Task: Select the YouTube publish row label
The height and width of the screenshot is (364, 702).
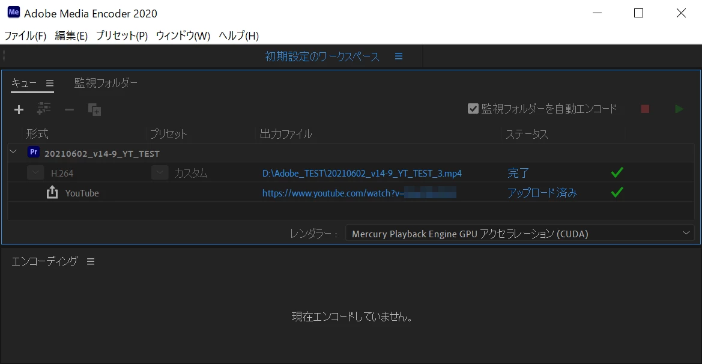Action: [x=82, y=193]
